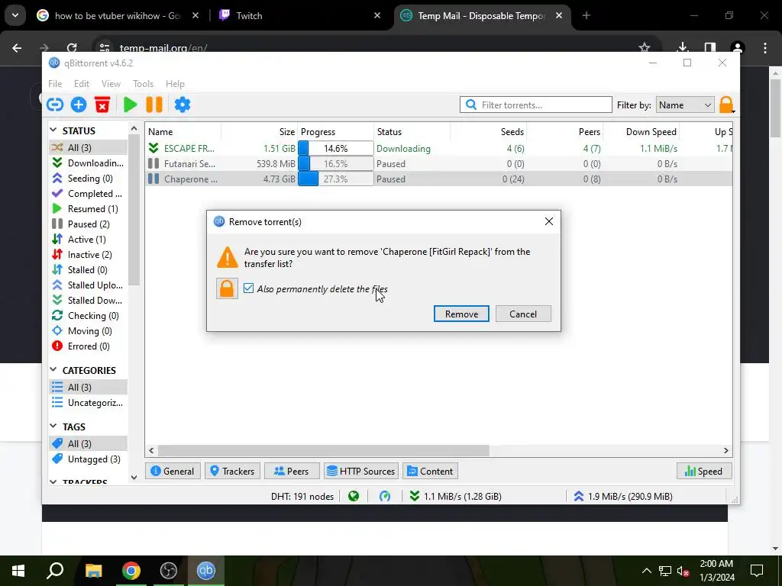Collapse the TAGS section
The width and height of the screenshot is (782, 586).
54,427
